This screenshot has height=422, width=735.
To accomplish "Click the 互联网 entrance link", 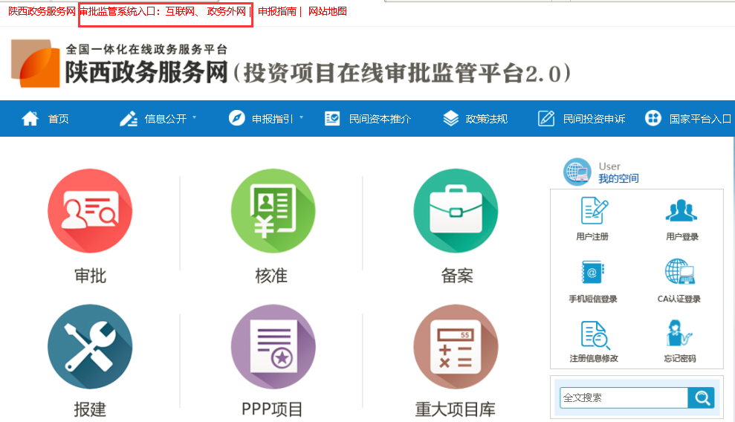I will point(180,11).
